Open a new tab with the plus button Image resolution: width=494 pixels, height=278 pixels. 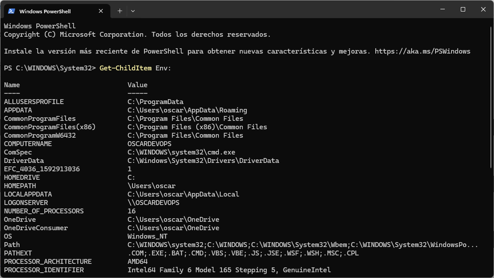[120, 11]
